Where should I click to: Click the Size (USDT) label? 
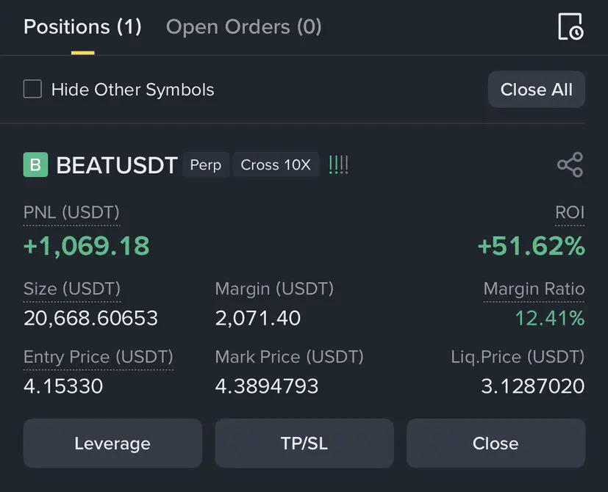(72, 289)
